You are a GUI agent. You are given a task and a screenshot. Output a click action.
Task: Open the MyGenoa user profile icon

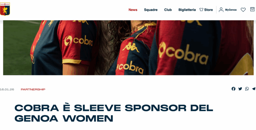[221, 10]
